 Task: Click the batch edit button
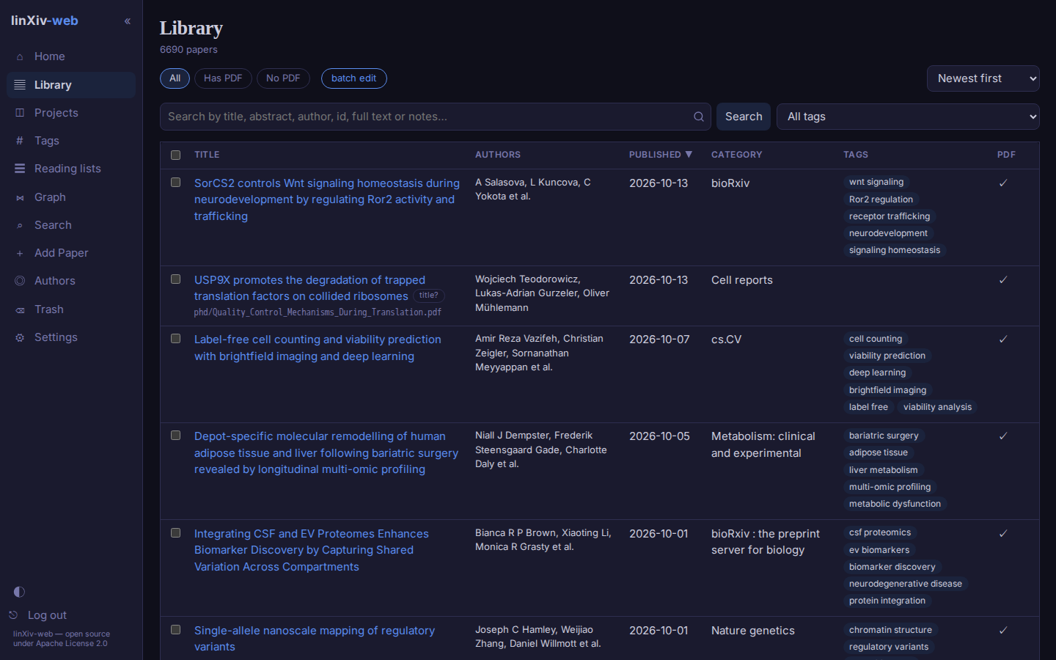pos(353,78)
